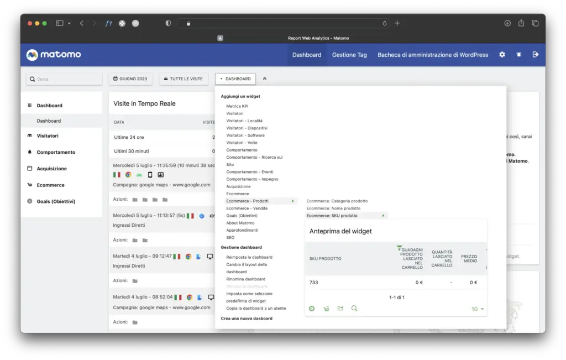Click the Cerca search field

64,79
